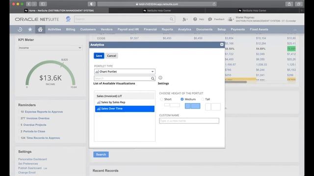Click the horizontal scrollbar in the KPI table

[x=235, y=82]
